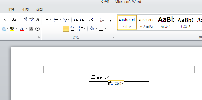This screenshot has width=202, height=100.
Task: Click the increase indent icon
Action: click(x=82, y=19)
